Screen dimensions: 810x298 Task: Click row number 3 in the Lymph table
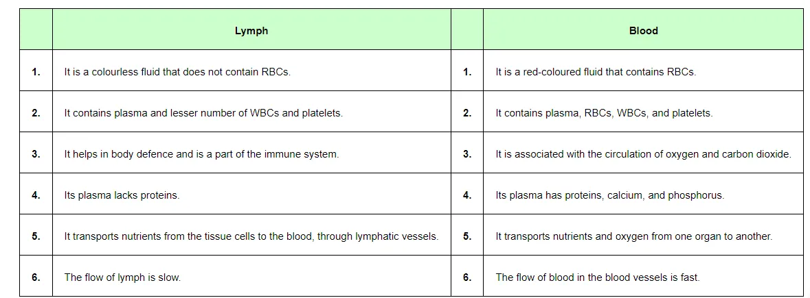pyautogui.click(x=36, y=154)
